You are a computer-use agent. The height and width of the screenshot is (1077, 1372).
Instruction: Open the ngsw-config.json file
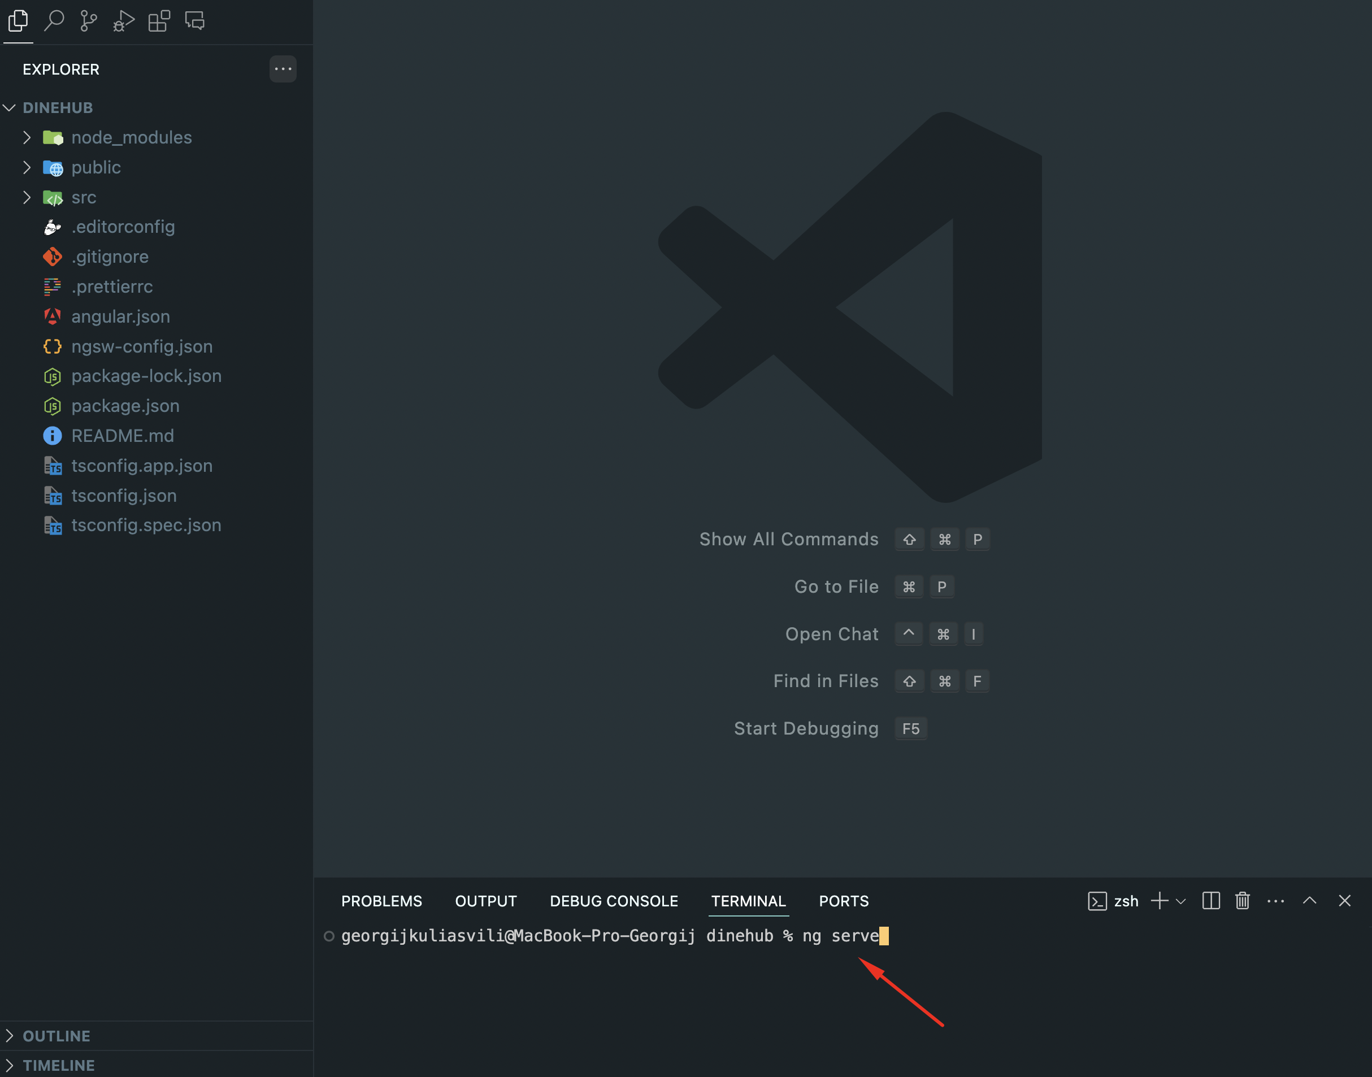click(157, 346)
